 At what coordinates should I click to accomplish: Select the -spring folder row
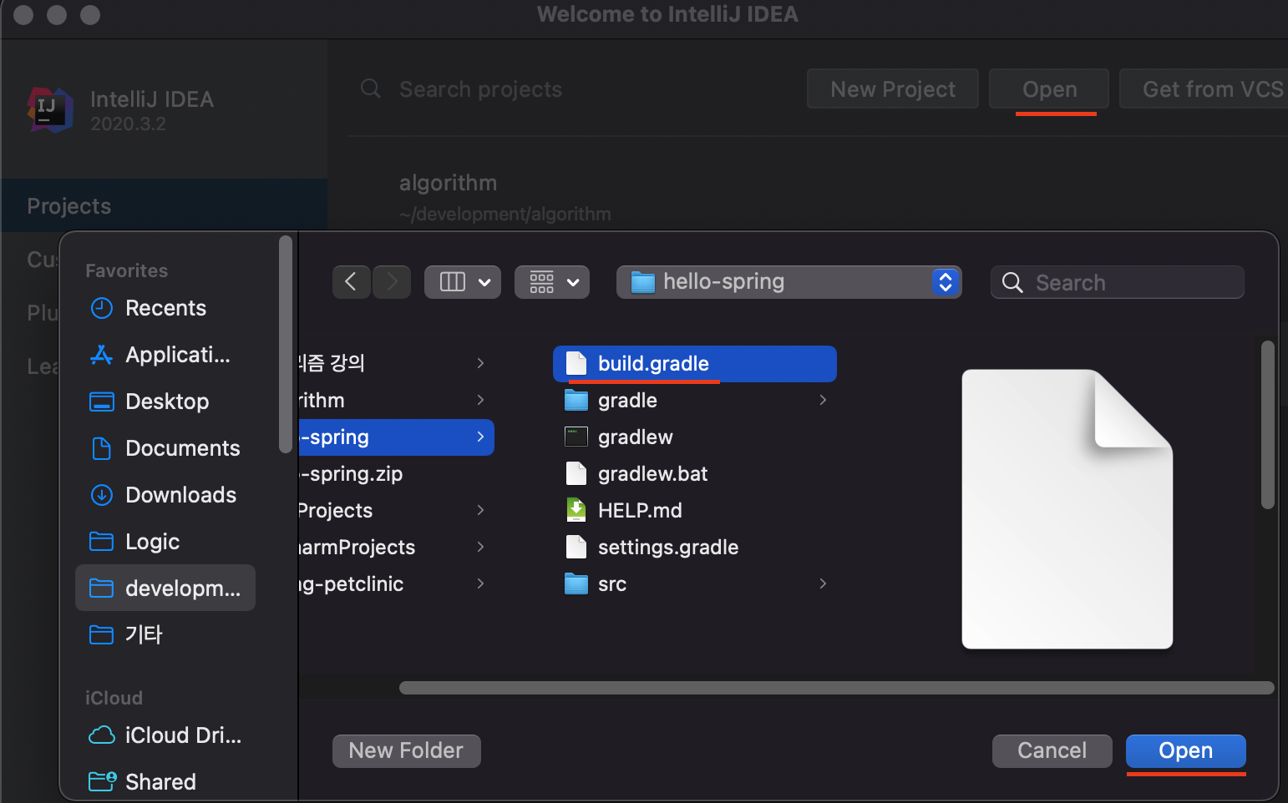396,437
